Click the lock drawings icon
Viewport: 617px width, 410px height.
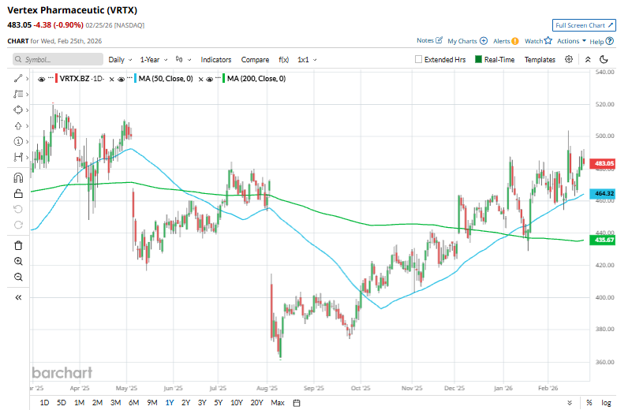18,193
